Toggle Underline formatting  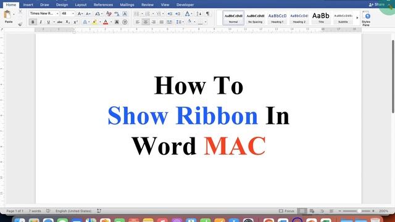(x=48, y=22)
